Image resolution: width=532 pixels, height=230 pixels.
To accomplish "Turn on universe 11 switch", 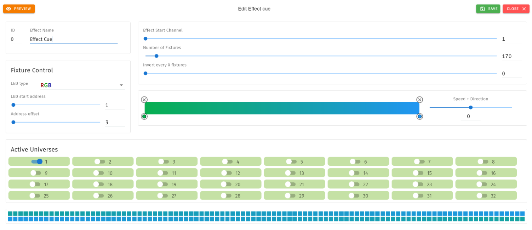I will (x=163, y=173).
